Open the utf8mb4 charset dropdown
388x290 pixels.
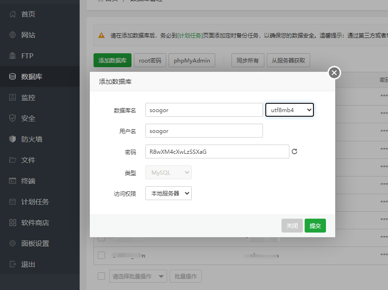click(289, 110)
